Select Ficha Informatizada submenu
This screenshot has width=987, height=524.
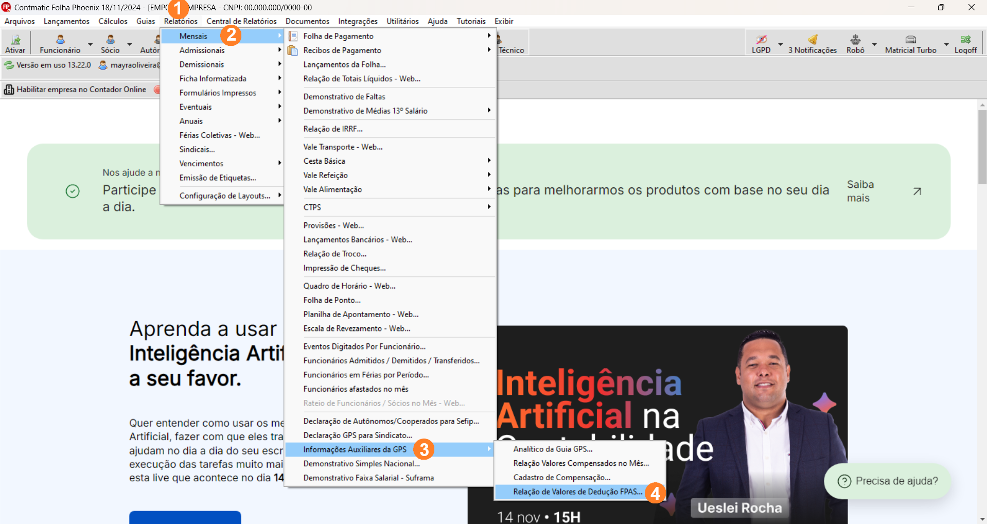coord(222,79)
